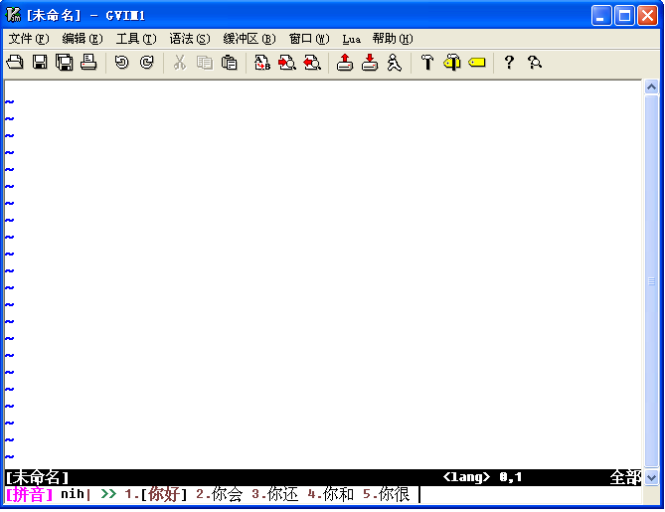Open the Find and Replace tool

pyautogui.click(x=262, y=63)
